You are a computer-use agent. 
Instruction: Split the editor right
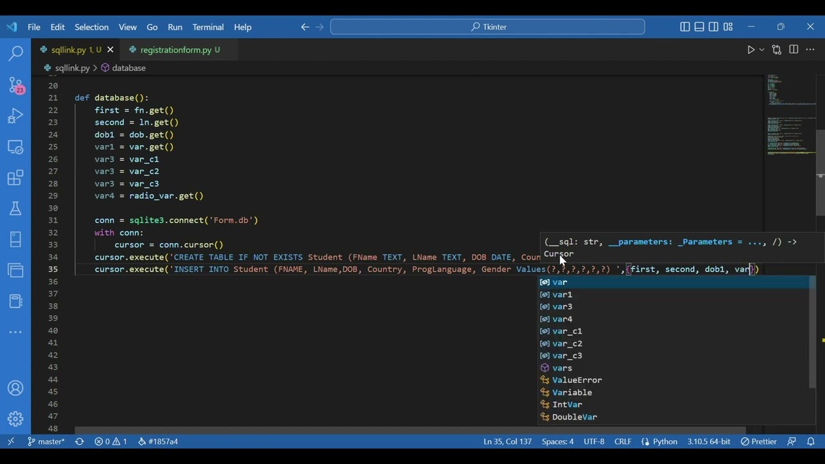click(793, 50)
